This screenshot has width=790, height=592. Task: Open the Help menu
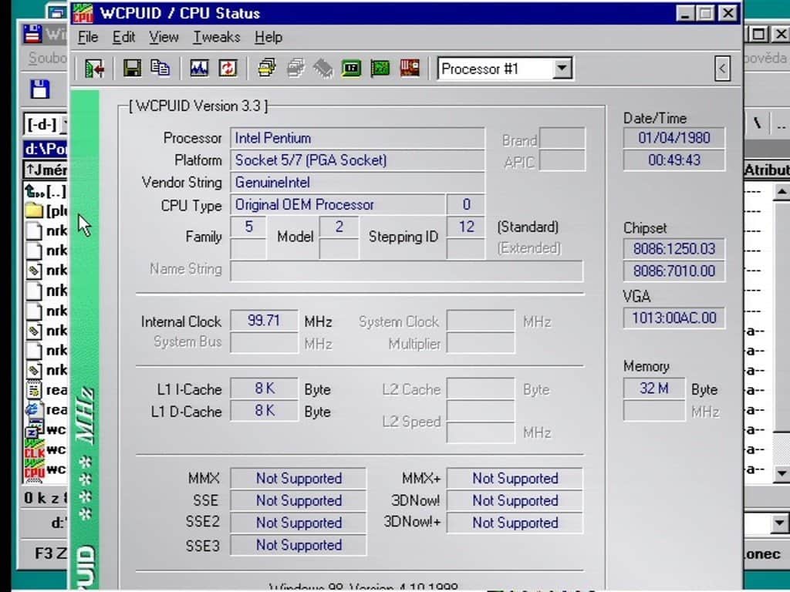pos(268,37)
